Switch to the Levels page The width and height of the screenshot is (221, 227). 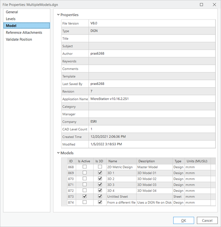pos(11,19)
